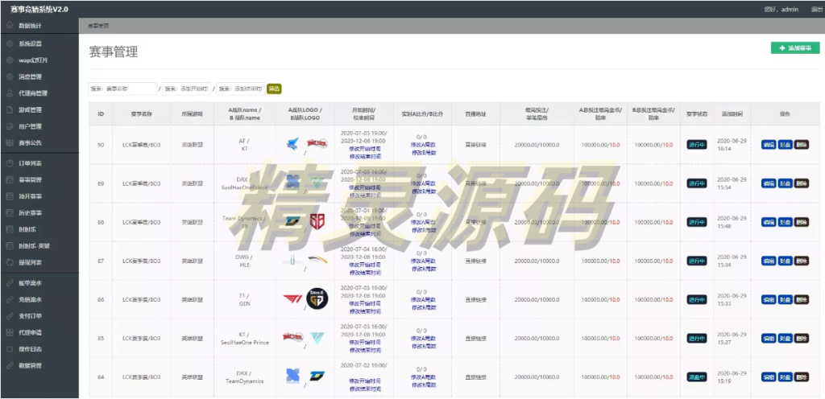Click 修改开始时间 in the ID 86 row
The height and width of the screenshot is (399, 825).
tap(365, 303)
